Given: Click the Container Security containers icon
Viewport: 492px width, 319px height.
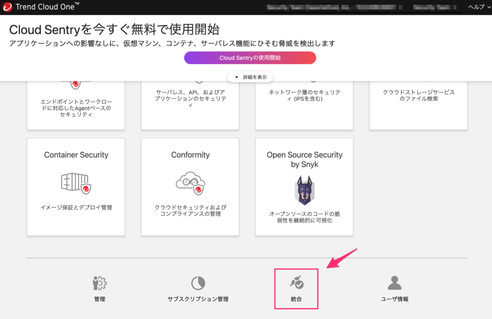Looking at the screenshot, I should coord(75,183).
